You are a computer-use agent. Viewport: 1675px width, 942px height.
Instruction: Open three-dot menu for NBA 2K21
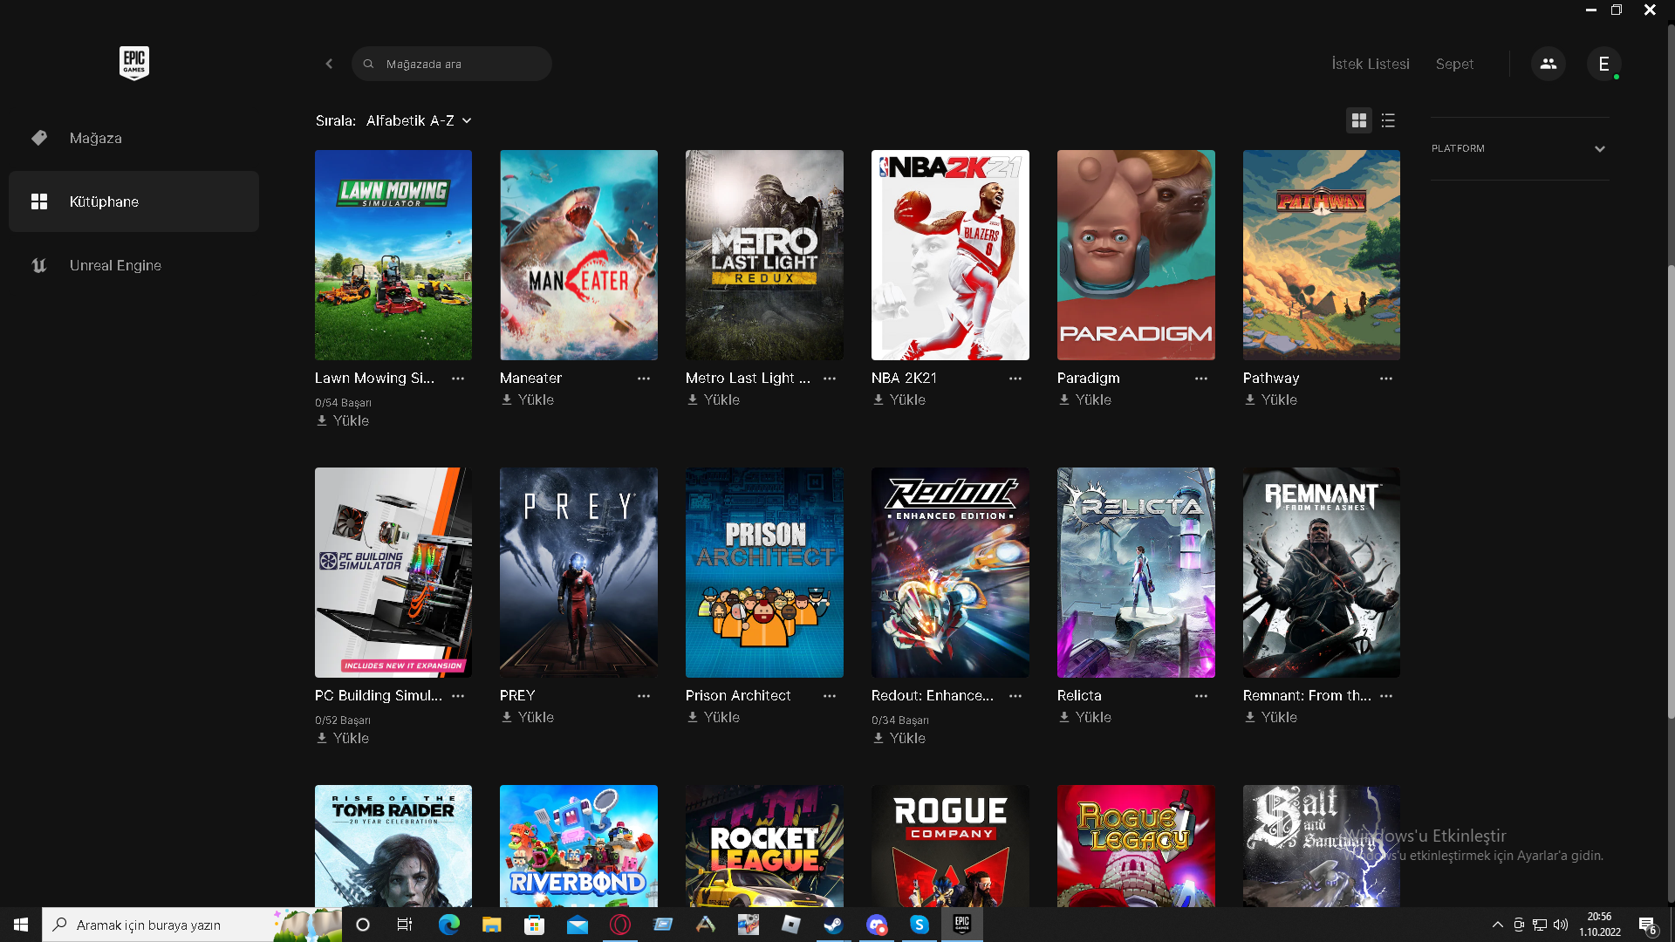click(1015, 379)
